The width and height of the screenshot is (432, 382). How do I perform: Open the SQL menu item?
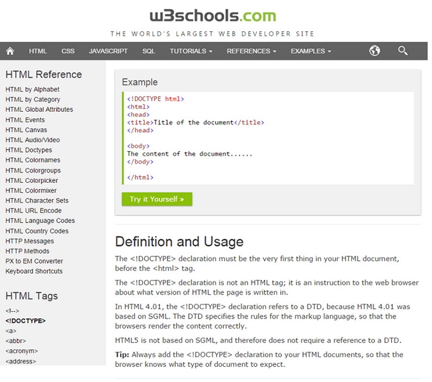click(148, 51)
